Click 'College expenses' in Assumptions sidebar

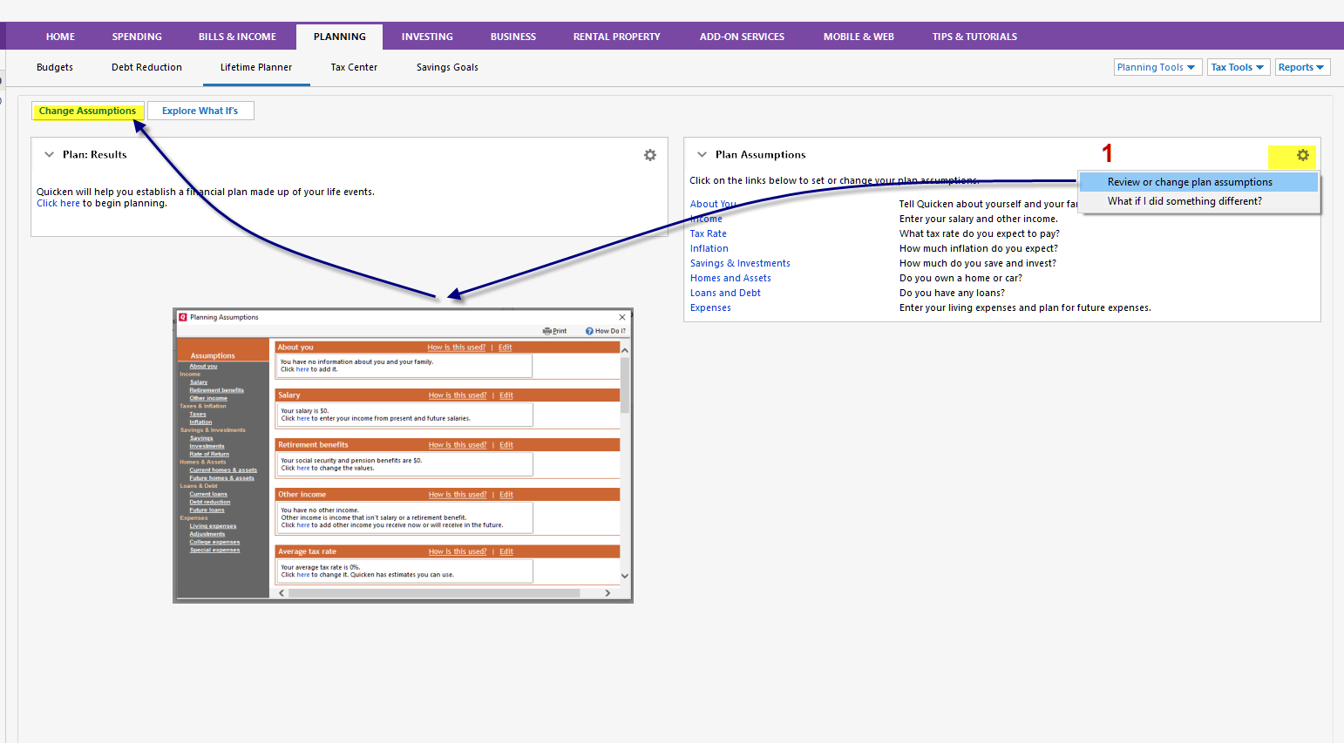point(214,542)
